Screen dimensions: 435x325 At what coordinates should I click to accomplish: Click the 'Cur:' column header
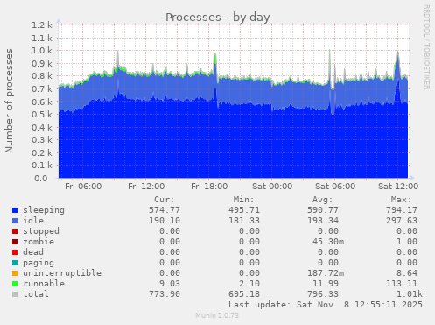click(165, 200)
